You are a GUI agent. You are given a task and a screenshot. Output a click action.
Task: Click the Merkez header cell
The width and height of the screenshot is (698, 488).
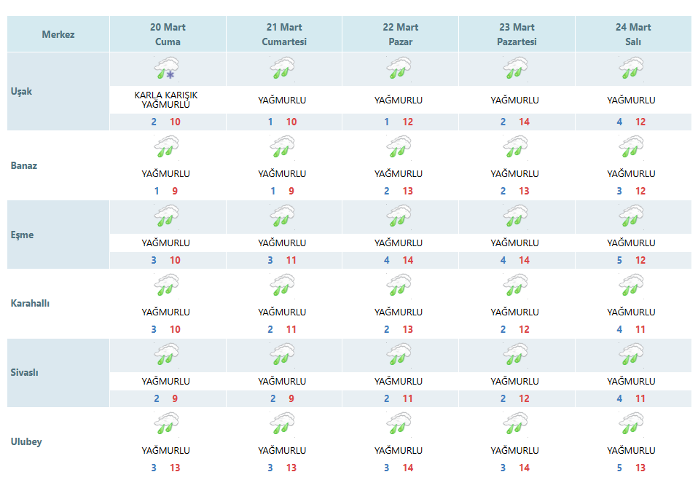[58, 34]
